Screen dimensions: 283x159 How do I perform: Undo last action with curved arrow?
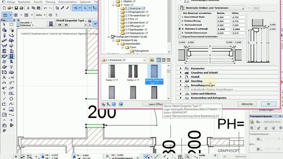click(x=45, y=8)
